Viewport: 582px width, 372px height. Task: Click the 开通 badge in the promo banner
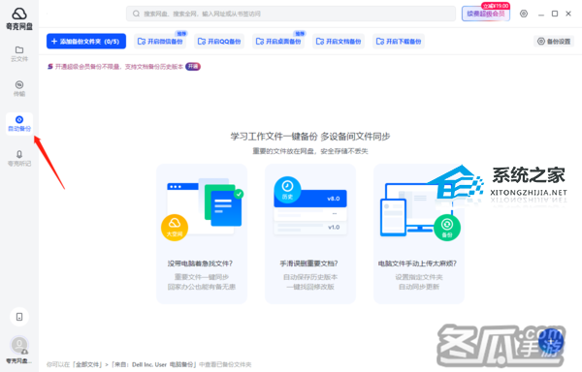(x=193, y=66)
